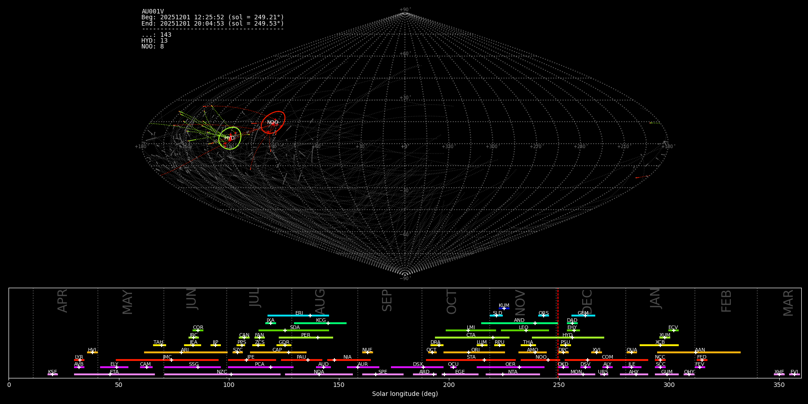The width and height of the screenshot is (808, 404).
Task: Click the red COM shower activity bar
Action: tap(606, 360)
